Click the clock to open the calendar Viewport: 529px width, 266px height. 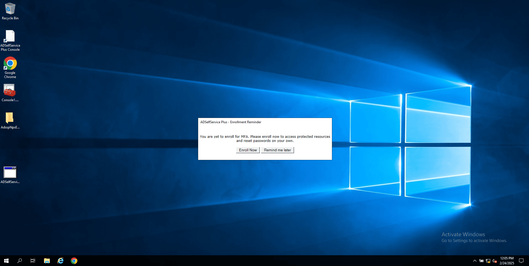coord(506,261)
